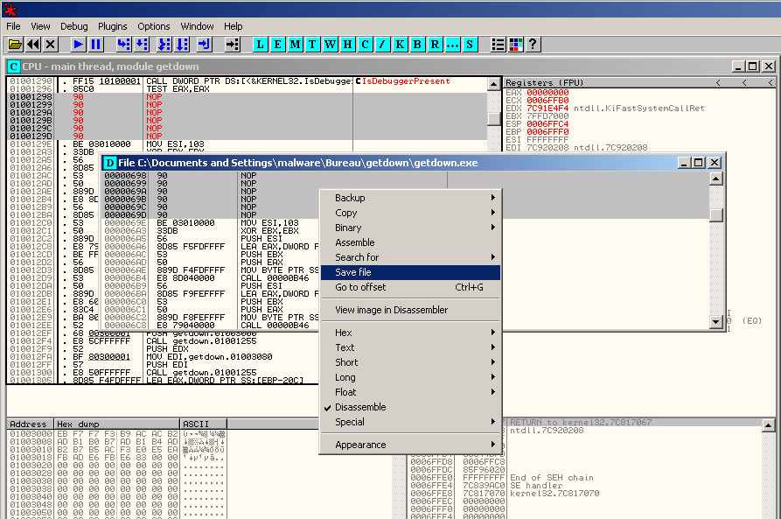Expand the Appearance submenu
781x519 pixels.
coord(359,445)
